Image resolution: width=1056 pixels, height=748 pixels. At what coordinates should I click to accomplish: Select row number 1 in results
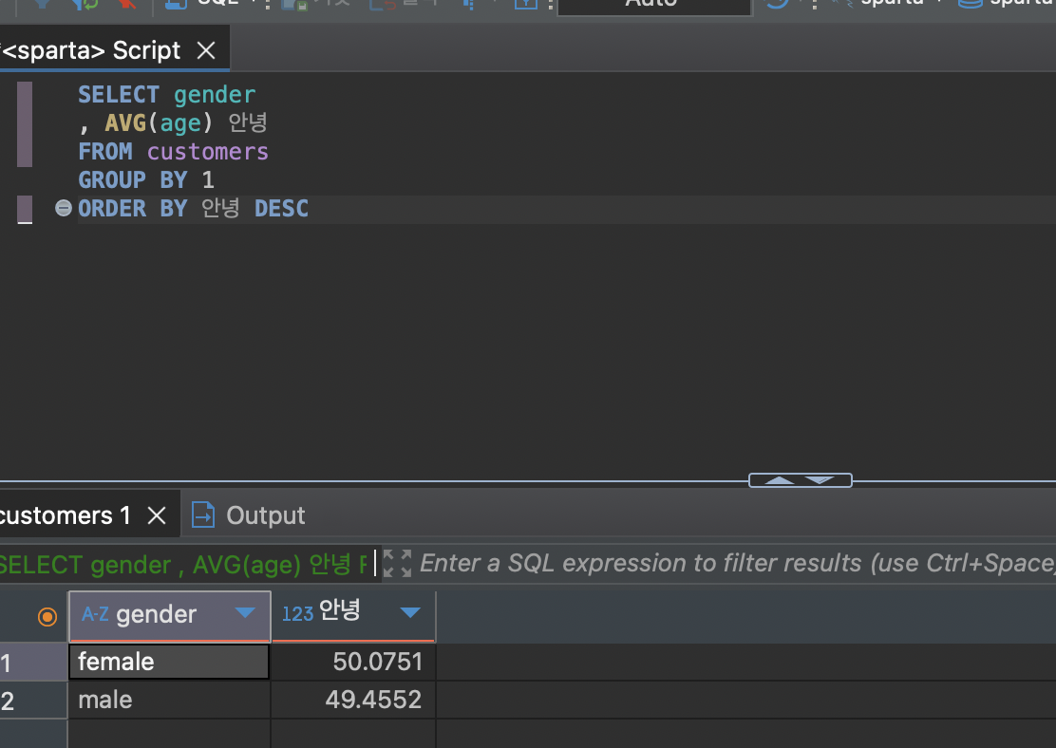[x=33, y=663]
